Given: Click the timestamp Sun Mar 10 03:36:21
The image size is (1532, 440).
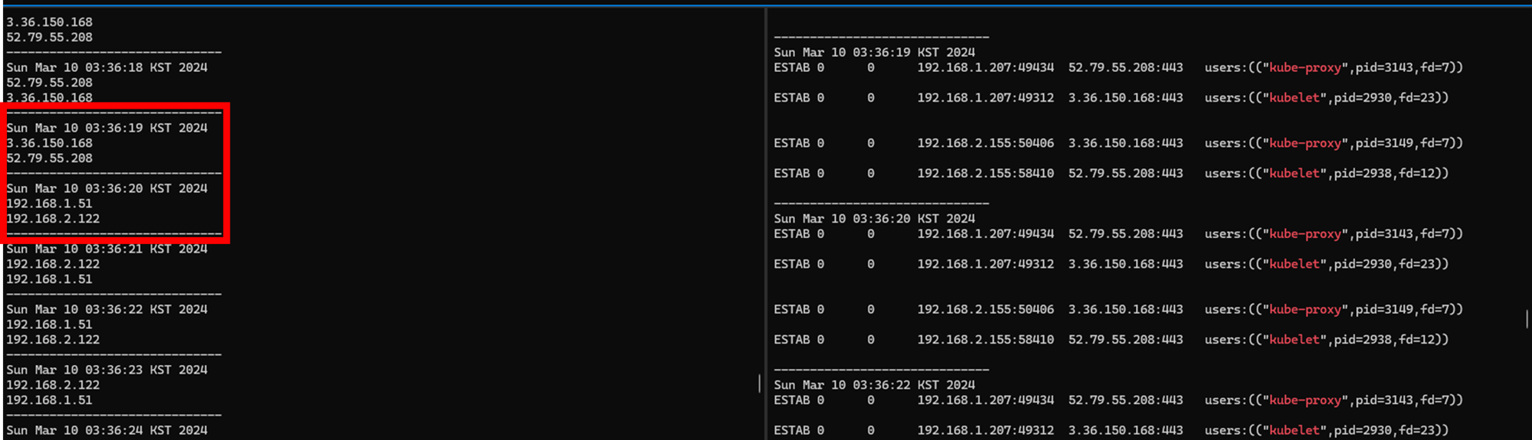Looking at the screenshot, I should [107, 249].
